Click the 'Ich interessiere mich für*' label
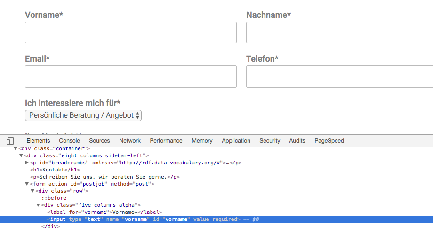 [72, 103]
